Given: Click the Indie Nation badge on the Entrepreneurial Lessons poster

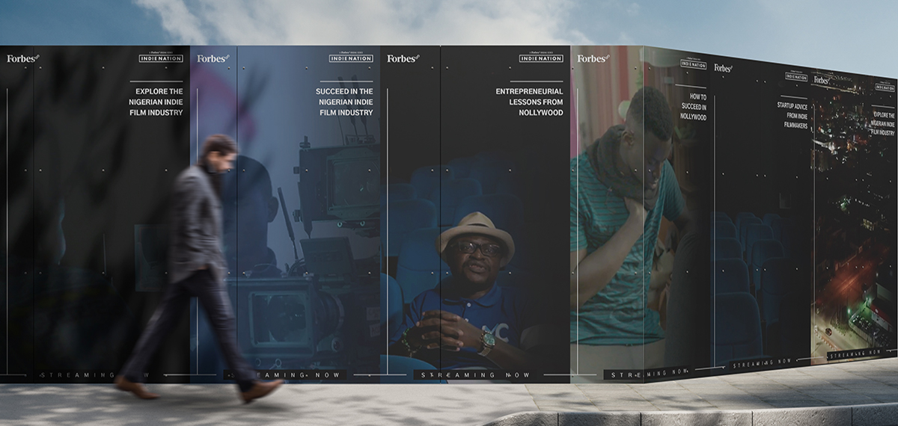Looking at the screenshot, I should [541, 58].
